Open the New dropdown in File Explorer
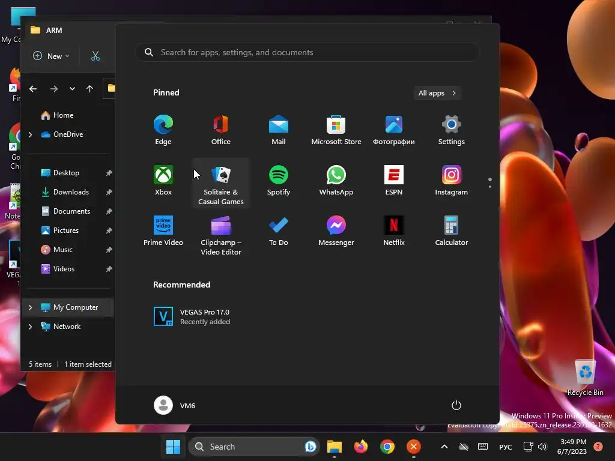The image size is (615, 461). [52, 56]
